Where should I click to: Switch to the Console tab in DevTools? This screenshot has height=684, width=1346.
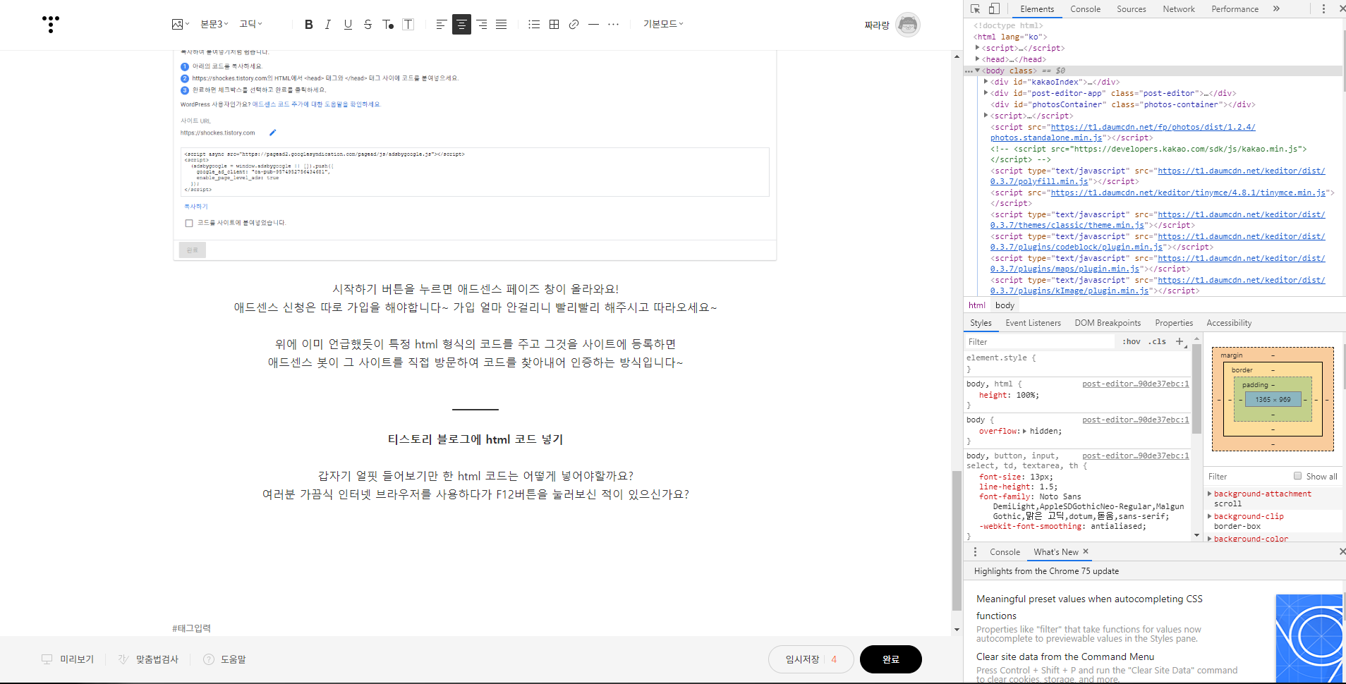(1085, 9)
